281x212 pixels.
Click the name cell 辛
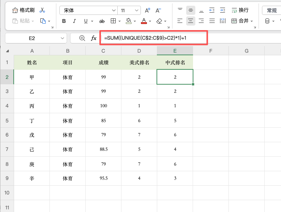tap(32, 178)
